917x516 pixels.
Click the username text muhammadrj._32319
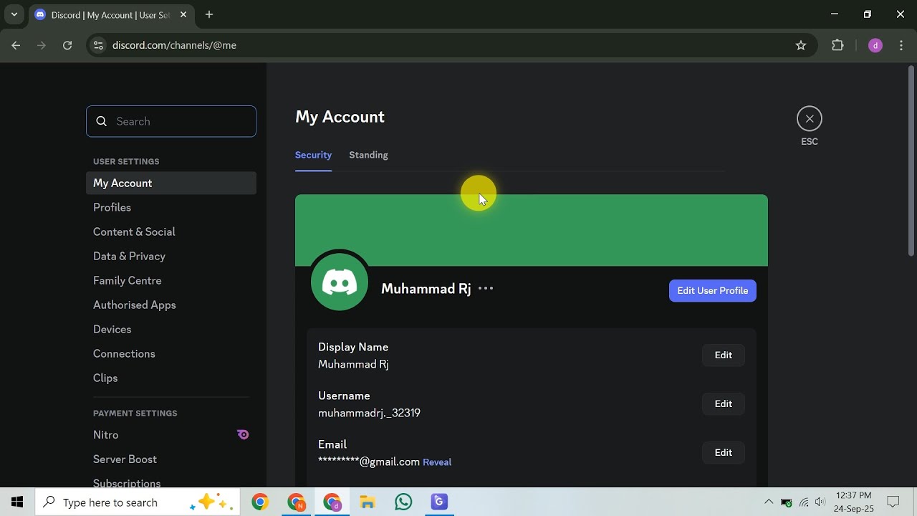pos(369,413)
